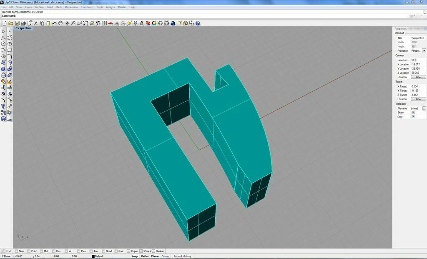The image size is (427, 259).
Task: Click the Pan view toolbar icon
Action: [x=60, y=23]
